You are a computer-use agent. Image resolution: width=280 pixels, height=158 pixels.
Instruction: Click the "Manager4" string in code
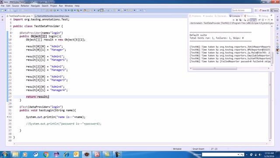pyautogui.click(x=58, y=90)
